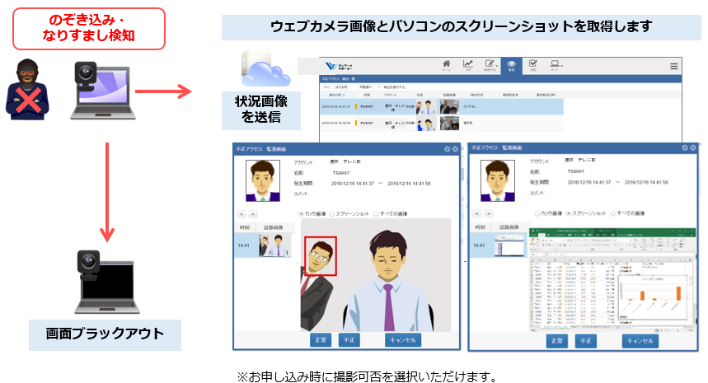Select the eye monitoring icon tab
708x383 pixels.
(512, 66)
